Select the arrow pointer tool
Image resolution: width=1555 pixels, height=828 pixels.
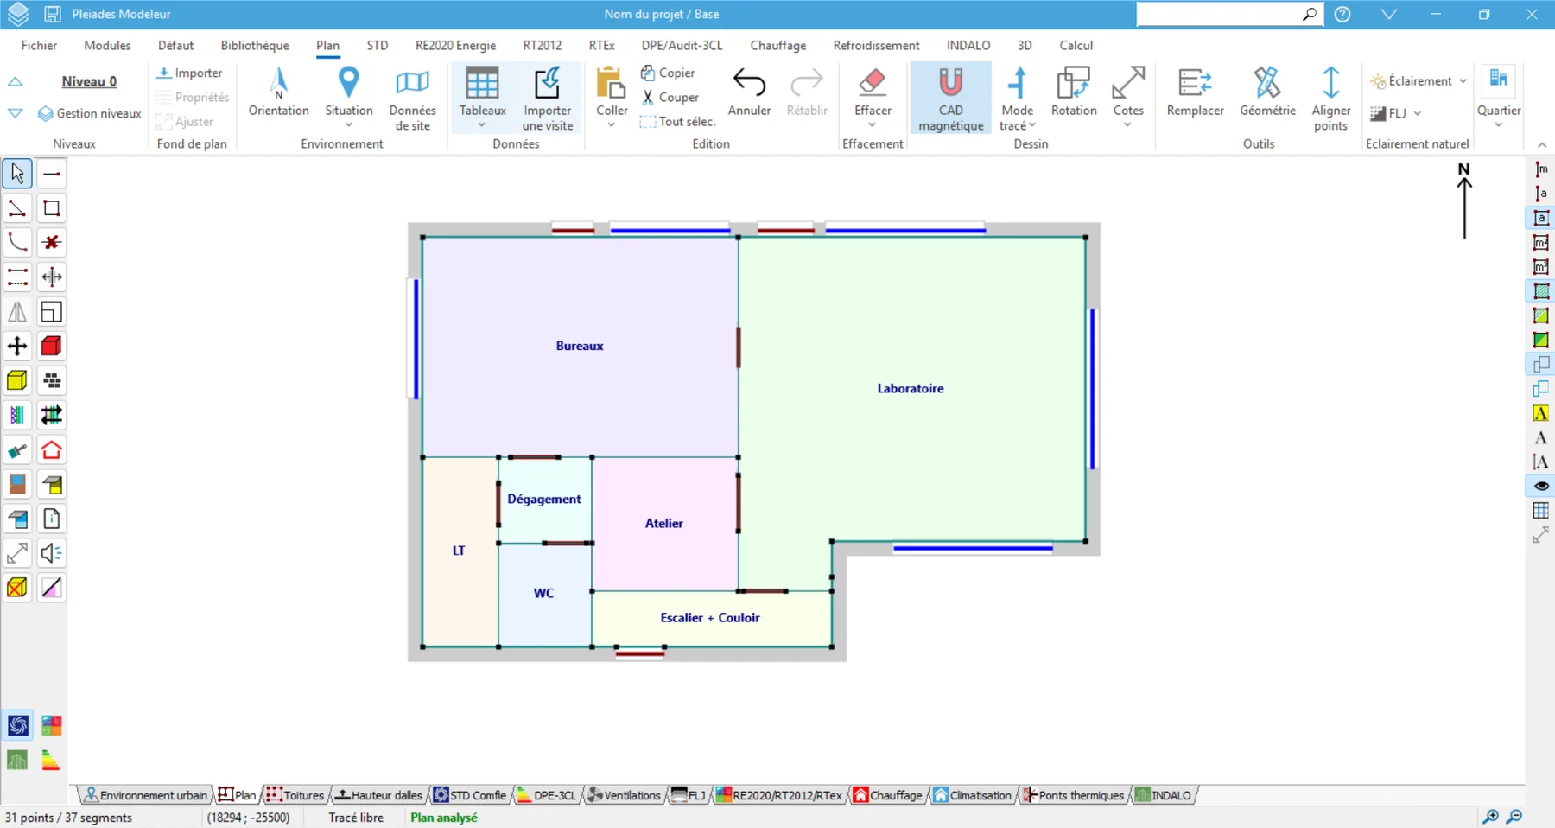point(17,174)
